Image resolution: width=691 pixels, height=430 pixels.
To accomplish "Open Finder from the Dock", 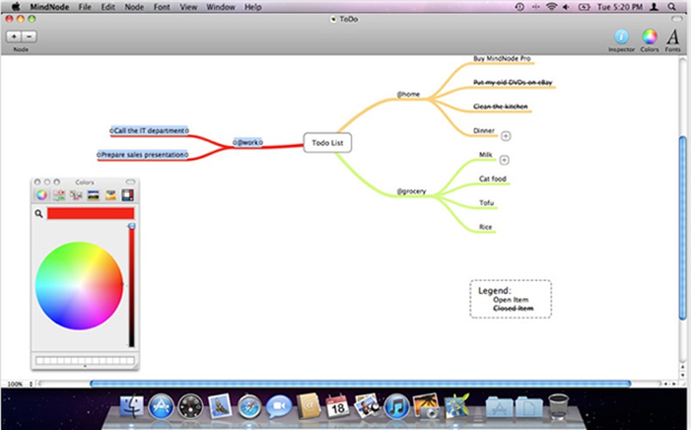I will 132,405.
